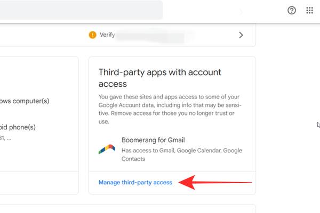
Task: Open the Help question mark icon
Action: click(292, 11)
